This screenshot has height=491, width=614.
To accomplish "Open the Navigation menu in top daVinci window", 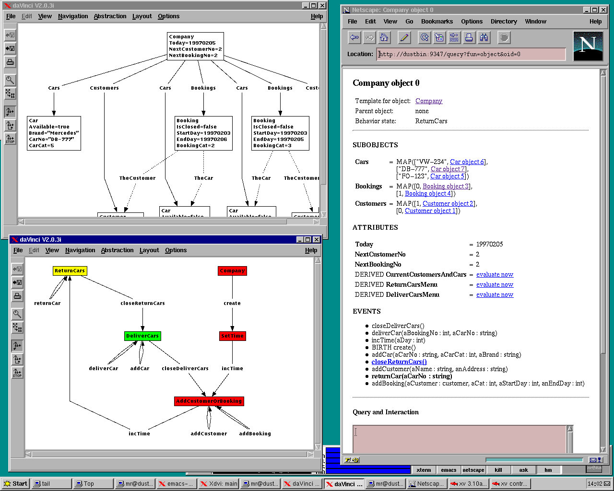I will pyautogui.click(x=73, y=16).
